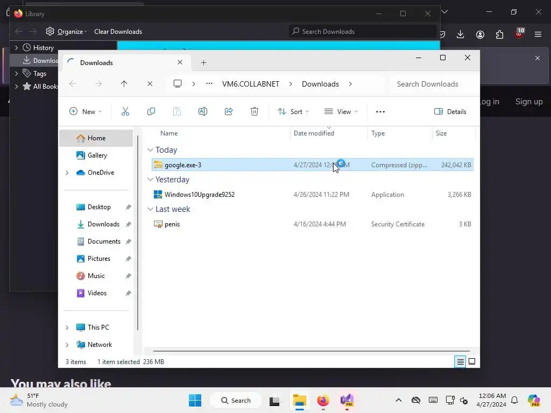Open Visual Studio Preview icon on taskbar

point(347,400)
